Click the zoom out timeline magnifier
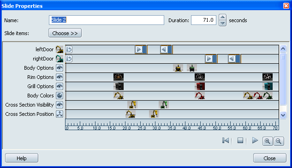This screenshot has width=292, height=168. click(x=279, y=141)
